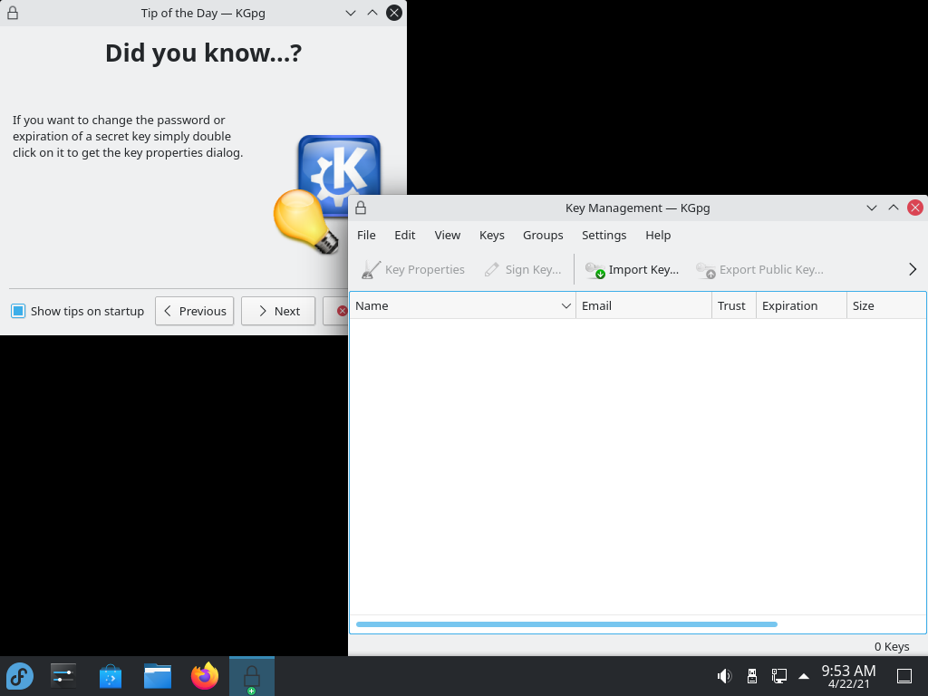Maximize the Tip of the Day window

pyautogui.click(x=372, y=13)
